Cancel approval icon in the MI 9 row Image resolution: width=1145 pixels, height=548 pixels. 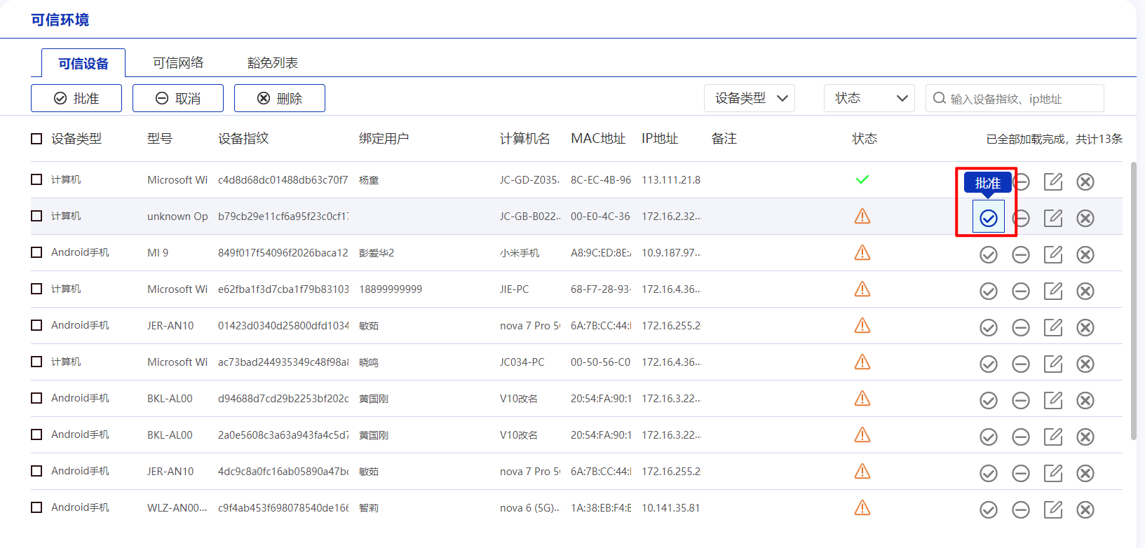coord(1021,254)
